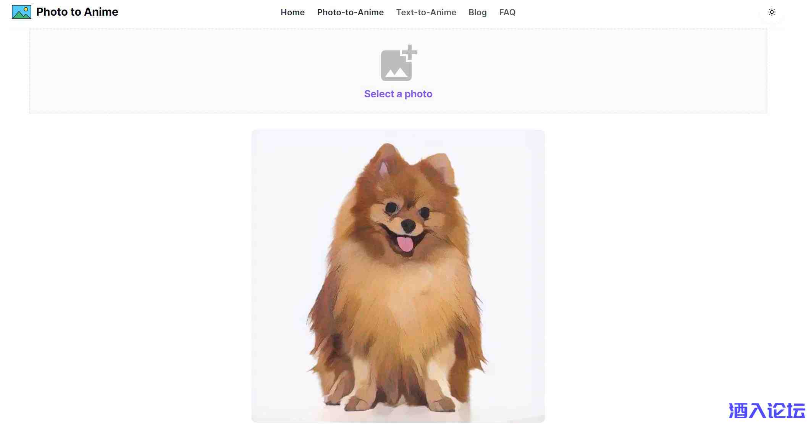Click the word Anime in the site title
Image resolution: width=811 pixels, height=424 pixels.
coord(101,12)
